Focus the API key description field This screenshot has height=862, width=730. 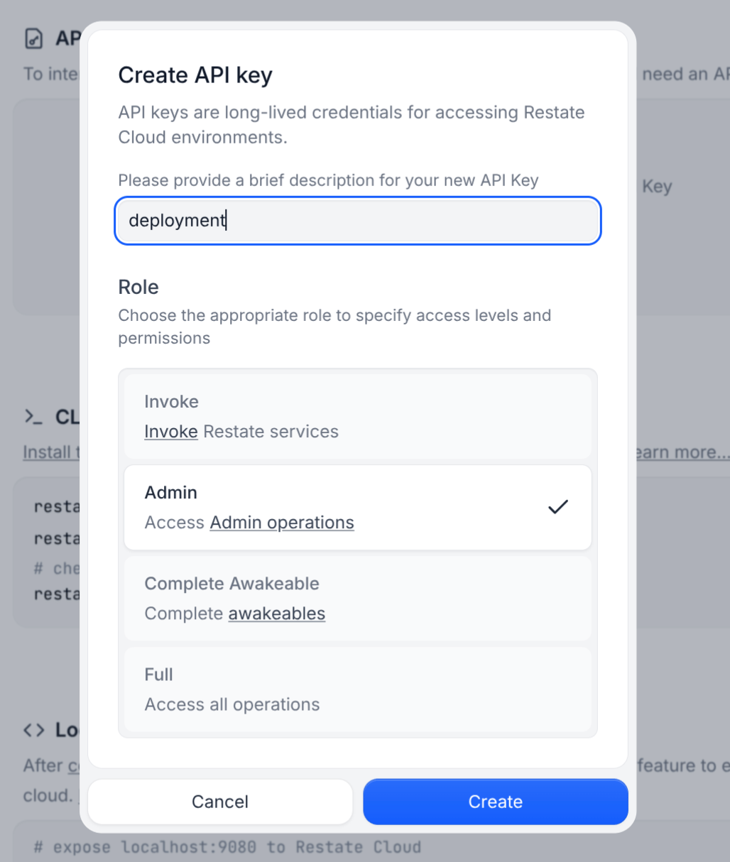pos(358,221)
